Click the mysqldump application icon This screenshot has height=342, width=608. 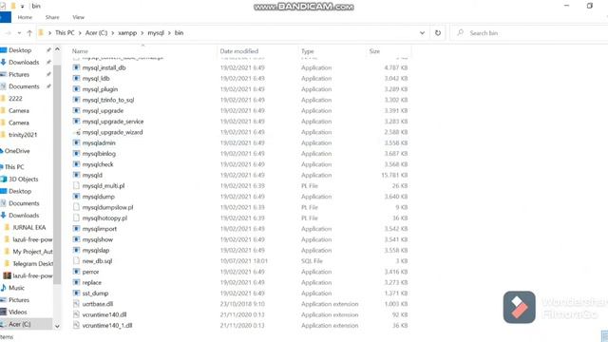[x=76, y=197]
